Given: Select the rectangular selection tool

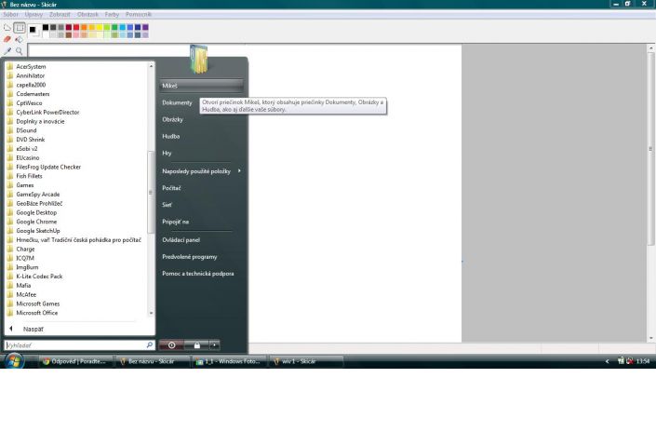Looking at the screenshot, I should 20,28.
